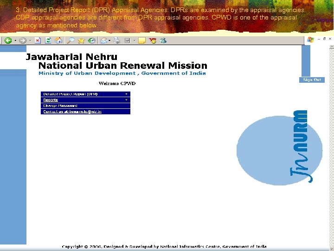Open Detailed Project Report (DPR) menu

point(85,94)
